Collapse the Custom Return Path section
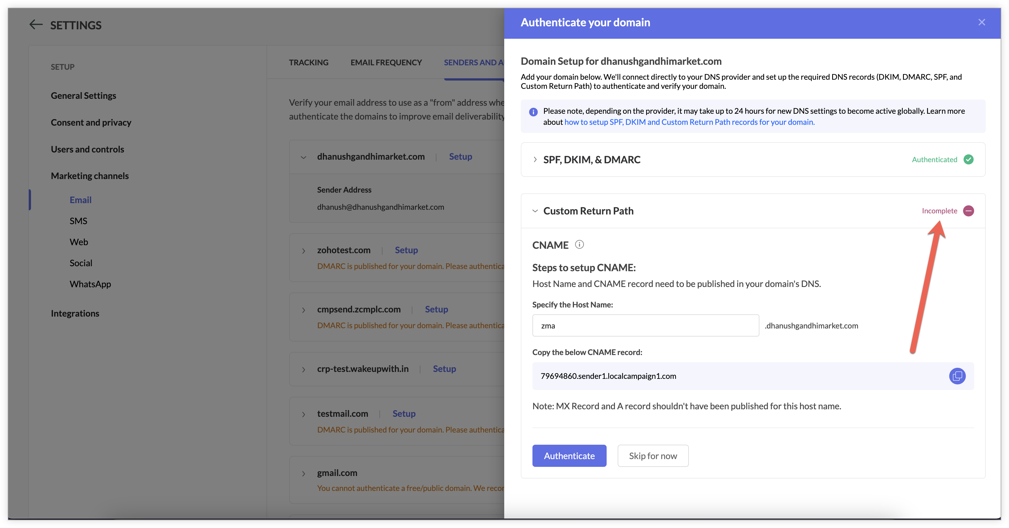 pos(535,211)
